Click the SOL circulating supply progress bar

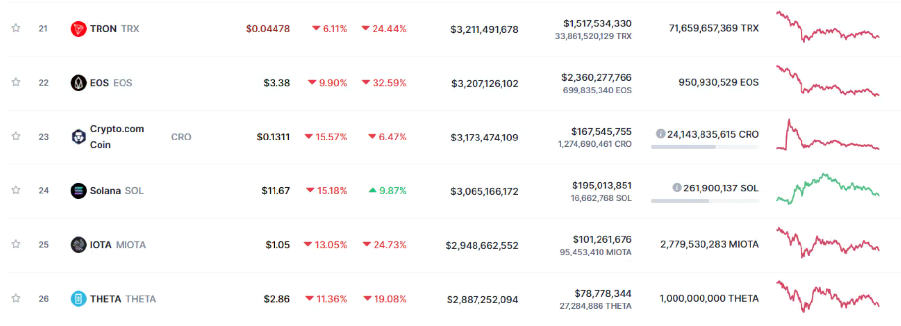click(x=704, y=201)
